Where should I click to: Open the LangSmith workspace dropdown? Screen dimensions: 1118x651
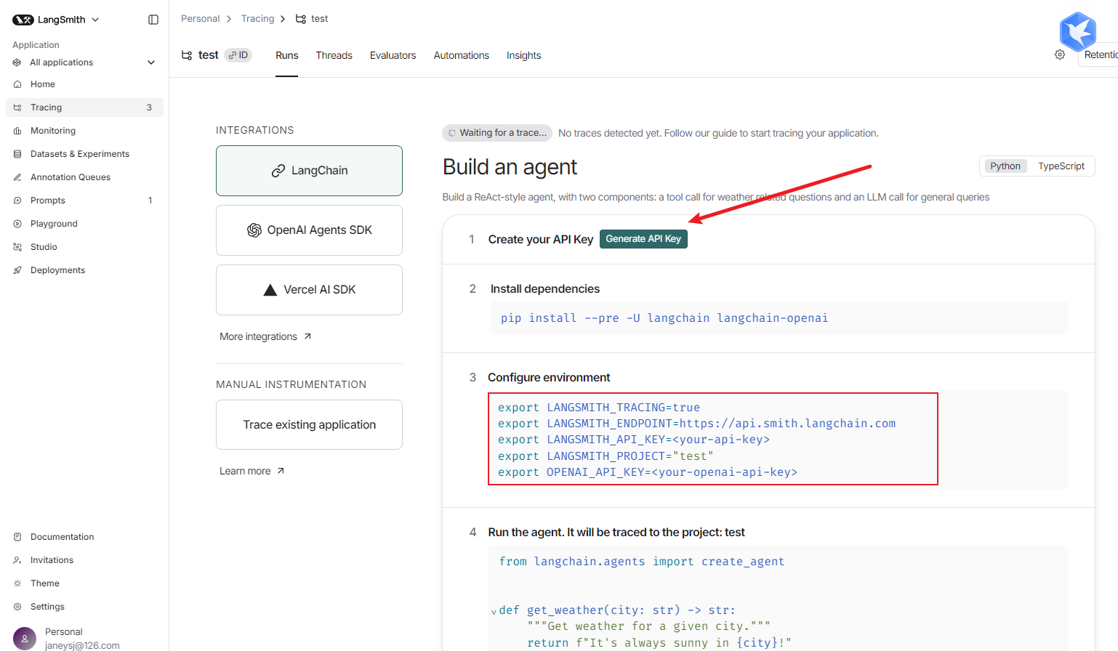point(56,20)
